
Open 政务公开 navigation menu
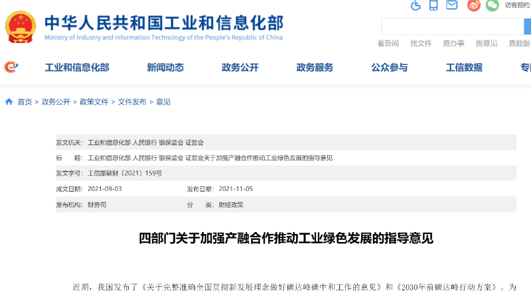tap(240, 68)
